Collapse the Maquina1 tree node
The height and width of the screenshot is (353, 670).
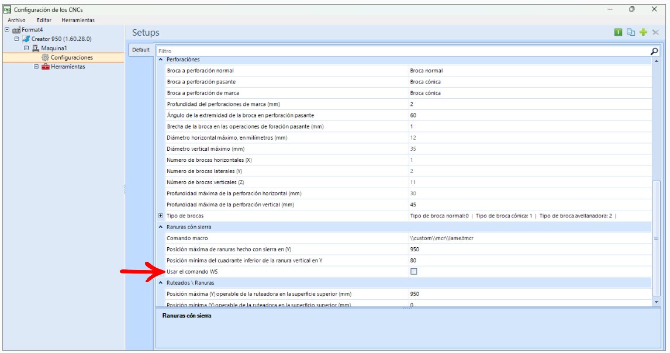tap(26, 48)
